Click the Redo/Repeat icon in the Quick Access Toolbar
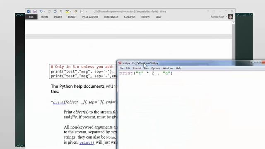265x149 pixels. pyautogui.click(x=49, y=11)
